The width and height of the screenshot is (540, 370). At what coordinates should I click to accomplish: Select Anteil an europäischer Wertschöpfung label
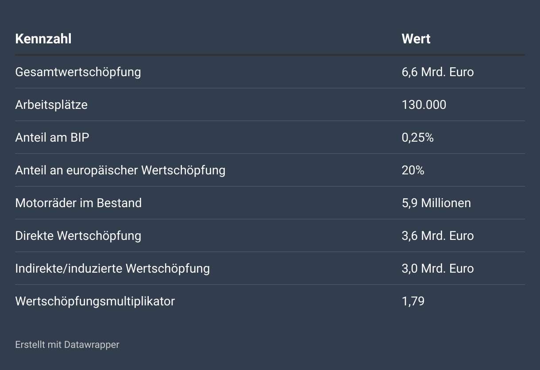pyautogui.click(x=120, y=170)
